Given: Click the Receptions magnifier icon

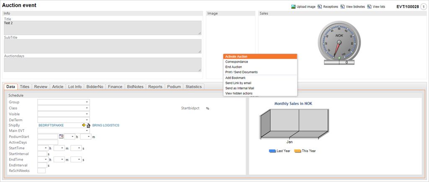Looking at the screenshot, I should point(320,7).
